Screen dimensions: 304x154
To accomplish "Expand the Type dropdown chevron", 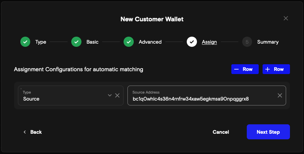I will [x=110, y=95].
